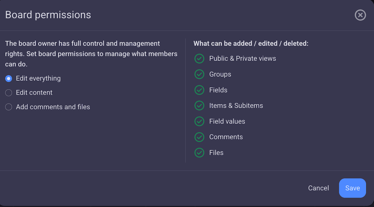Click the Groups list item text
The height and width of the screenshot is (207, 374).
[220, 74]
